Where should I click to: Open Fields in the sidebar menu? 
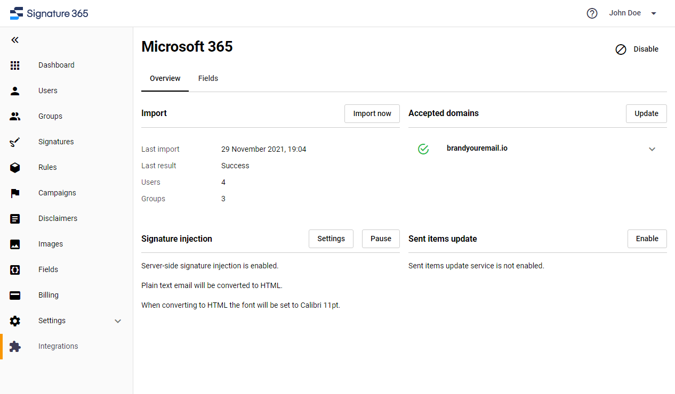pyautogui.click(x=48, y=269)
